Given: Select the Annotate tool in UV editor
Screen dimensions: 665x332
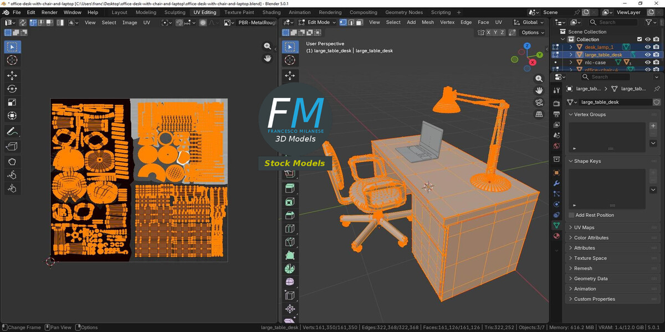Looking at the screenshot, I should (x=12, y=132).
